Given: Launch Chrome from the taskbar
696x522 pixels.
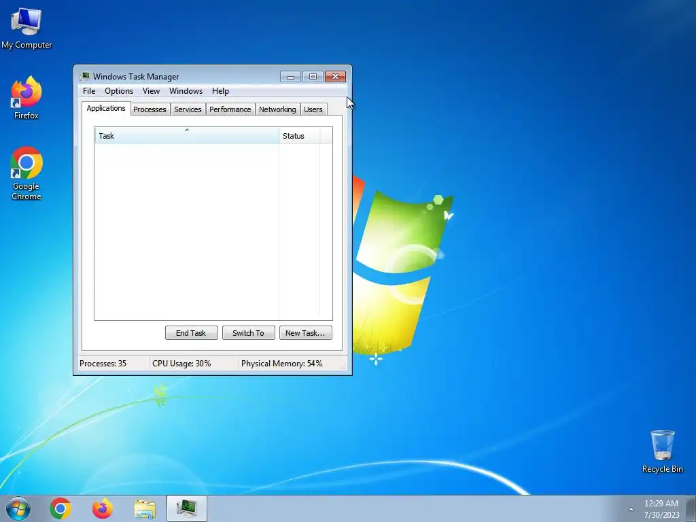Looking at the screenshot, I should 60,508.
